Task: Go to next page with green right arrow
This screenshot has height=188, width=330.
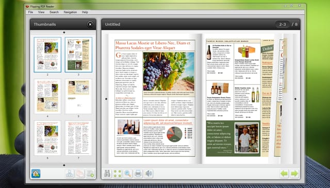Action: [x=294, y=174]
